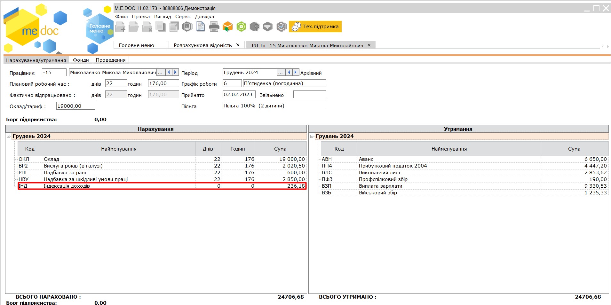
Task: Open the Правка menu
Action: [x=141, y=17]
